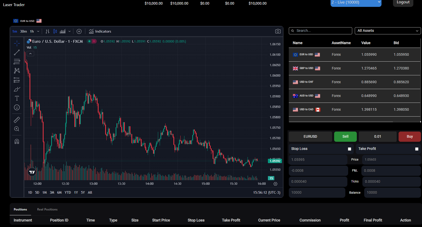The image size is (422, 227).
Task: Open the timezone 15:56:12 (UTC-3) menu
Action: pos(267,192)
